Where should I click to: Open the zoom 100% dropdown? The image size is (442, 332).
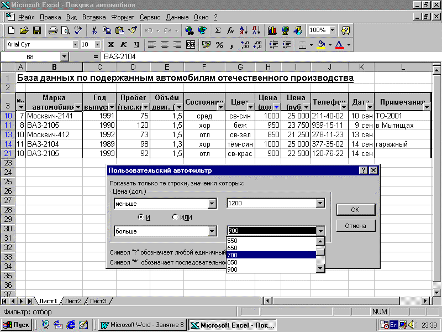333,30
